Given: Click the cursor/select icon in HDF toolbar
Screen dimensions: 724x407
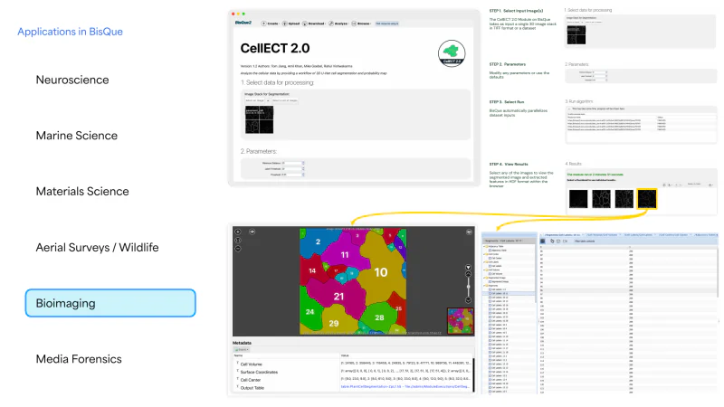Looking at the screenshot, I should tap(552, 241).
